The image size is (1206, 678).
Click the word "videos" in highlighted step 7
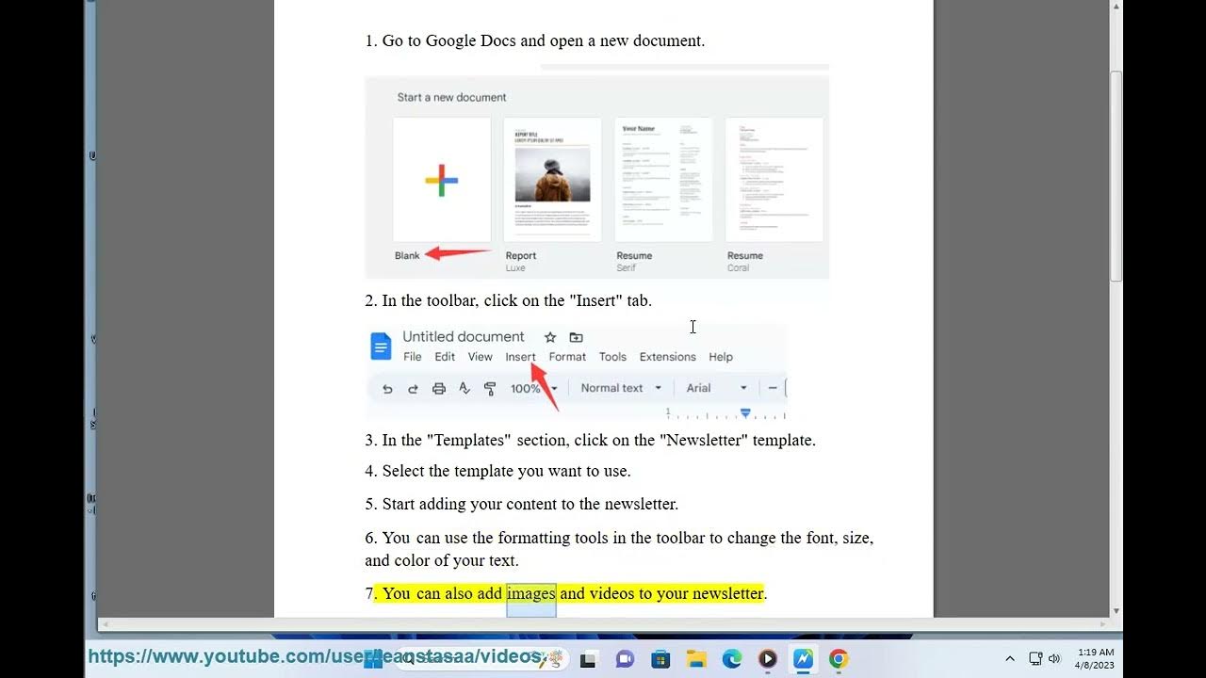[x=612, y=593]
